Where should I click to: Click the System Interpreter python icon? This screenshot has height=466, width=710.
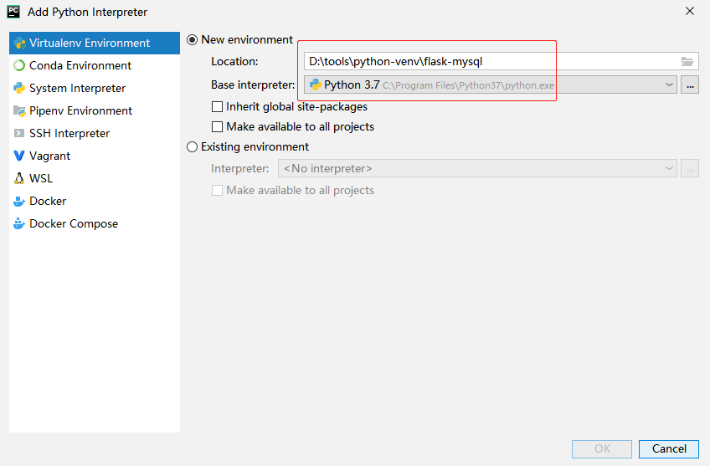click(x=19, y=88)
